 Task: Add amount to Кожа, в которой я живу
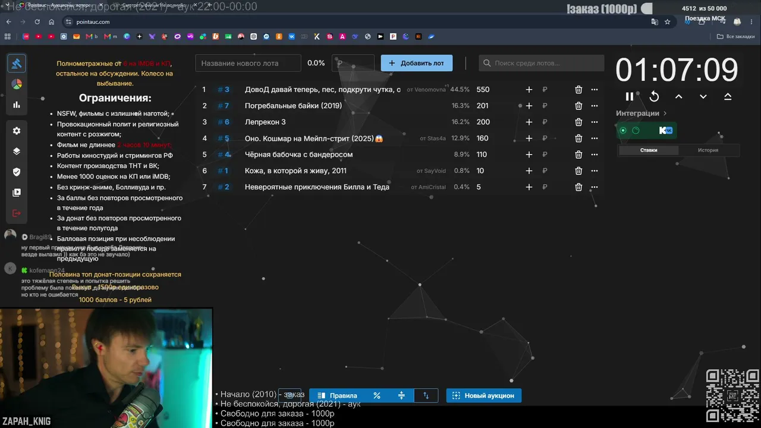pyautogui.click(x=529, y=171)
